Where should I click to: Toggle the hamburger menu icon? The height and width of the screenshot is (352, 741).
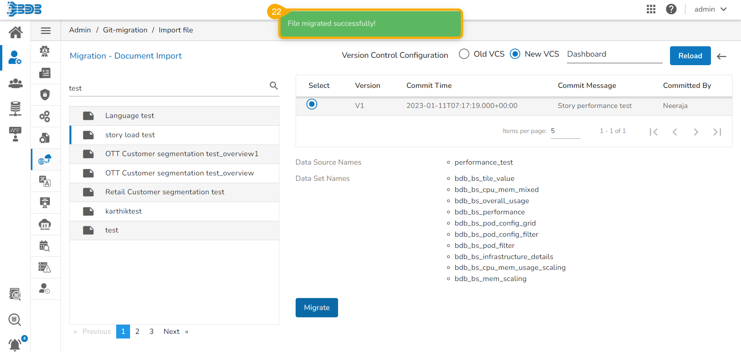(46, 30)
